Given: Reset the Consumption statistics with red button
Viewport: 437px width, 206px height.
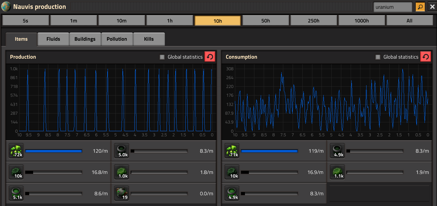Looking at the screenshot, I should (x=425, y=57).
